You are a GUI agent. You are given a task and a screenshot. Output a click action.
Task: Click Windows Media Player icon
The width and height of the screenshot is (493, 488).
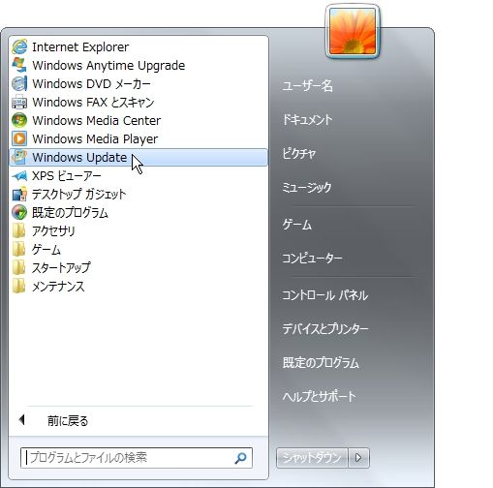click(19, 139)
